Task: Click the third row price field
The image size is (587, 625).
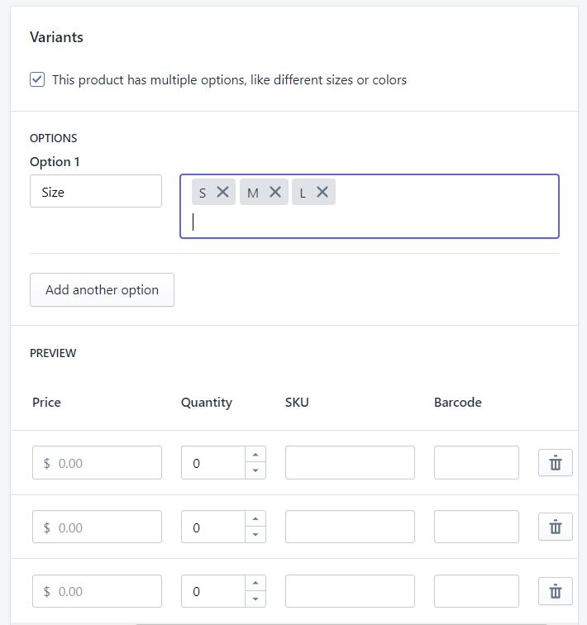Action: point(103,591)
